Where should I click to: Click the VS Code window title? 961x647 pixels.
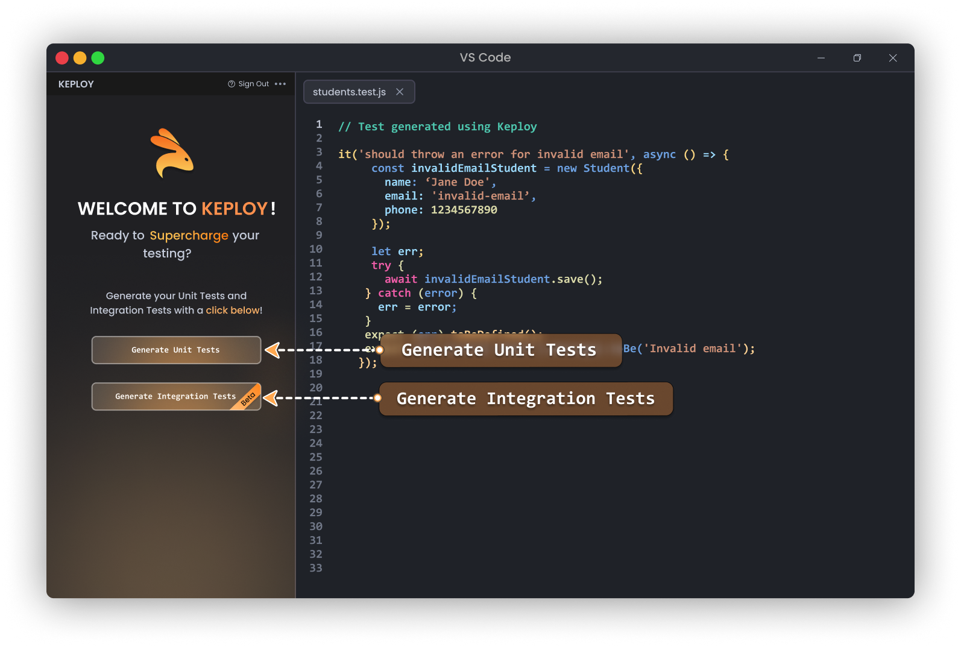pos(485,57)
